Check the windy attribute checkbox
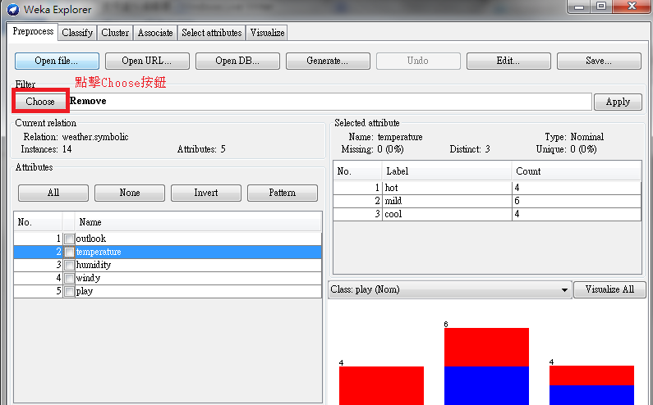The width and height of the screenshot is (653, 405). tap(69, 278)
